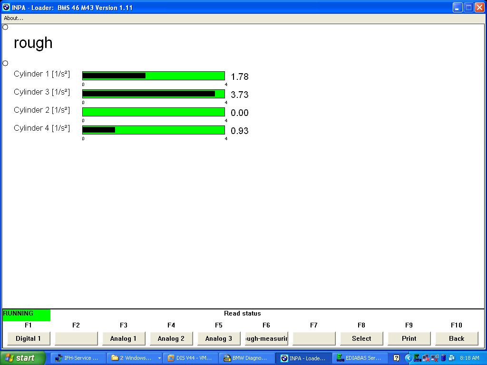Viewport: 487px width, 365px height.
Task: Click the Cylinder 3 roughness bar
Action: pyautogui.click(x=153, y=94)
